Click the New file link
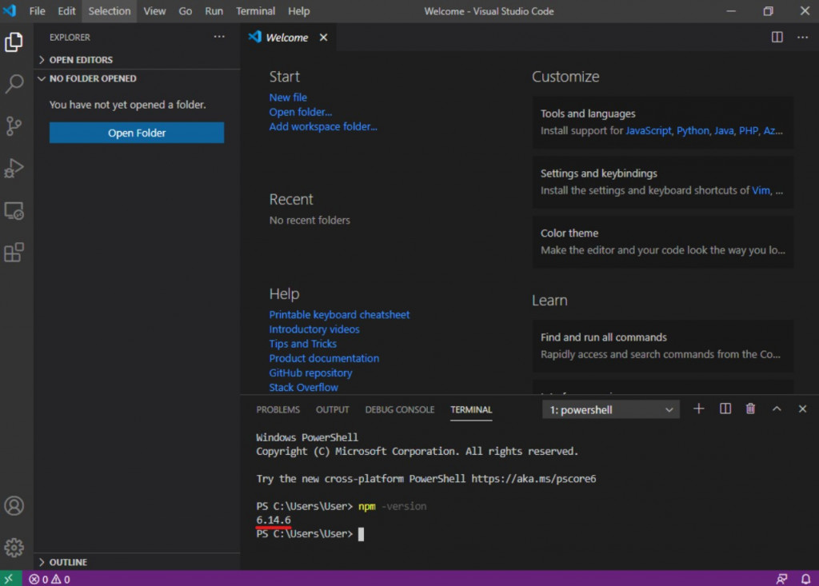The image size is (819, 586). point(288,98)
